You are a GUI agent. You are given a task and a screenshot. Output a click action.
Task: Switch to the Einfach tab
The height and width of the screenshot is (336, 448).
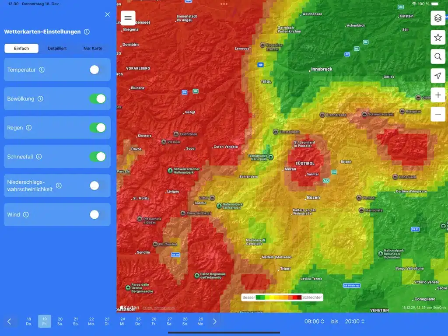21,48
